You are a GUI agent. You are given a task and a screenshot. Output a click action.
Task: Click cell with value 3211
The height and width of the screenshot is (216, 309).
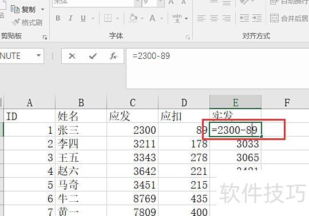(132, 143)
